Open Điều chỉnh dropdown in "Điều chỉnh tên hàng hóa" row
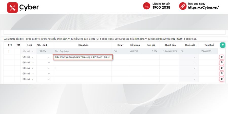This screenshot has width=228, height=114. 45,57
